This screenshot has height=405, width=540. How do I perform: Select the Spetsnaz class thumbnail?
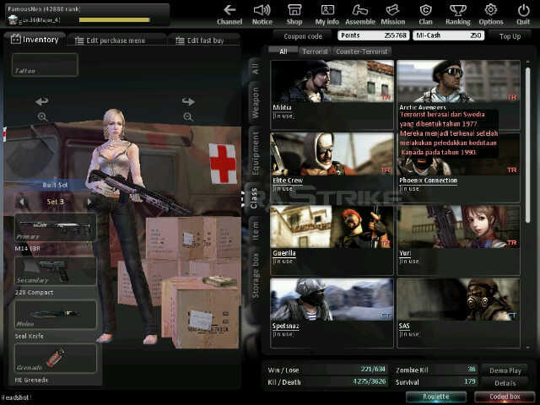point(332,300)
